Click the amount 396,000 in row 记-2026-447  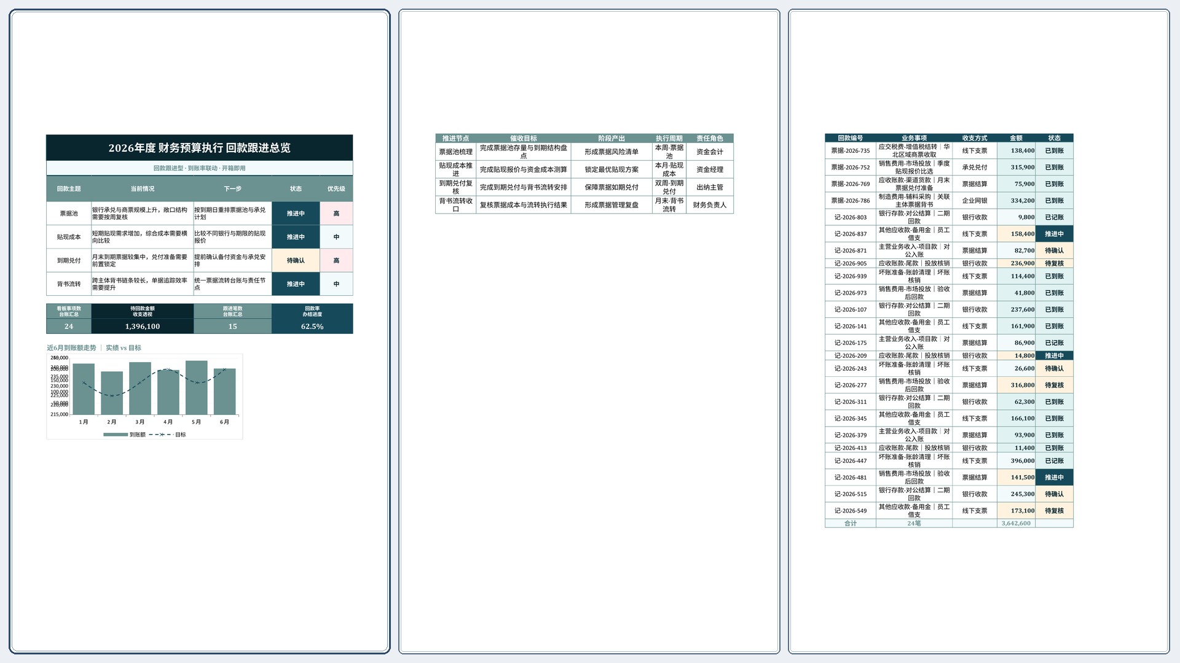click(x=1017, y=461)
